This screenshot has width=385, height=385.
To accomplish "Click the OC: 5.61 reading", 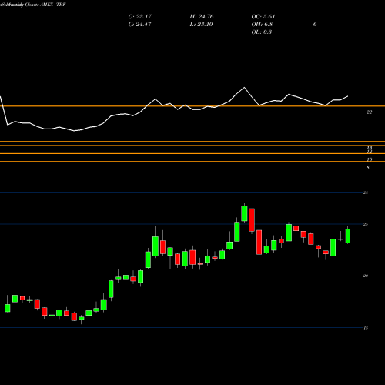I will tap(263, 17).
